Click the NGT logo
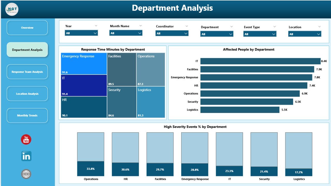 tap(11, 9)
